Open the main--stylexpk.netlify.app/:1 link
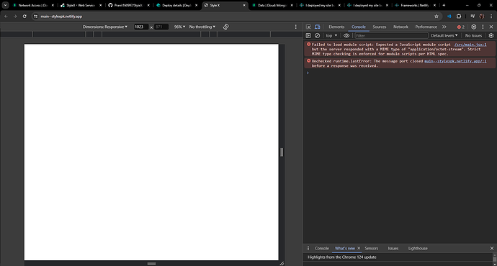This screenshot has width=497, height=266. pyautogui.click(x=455, y=61)
